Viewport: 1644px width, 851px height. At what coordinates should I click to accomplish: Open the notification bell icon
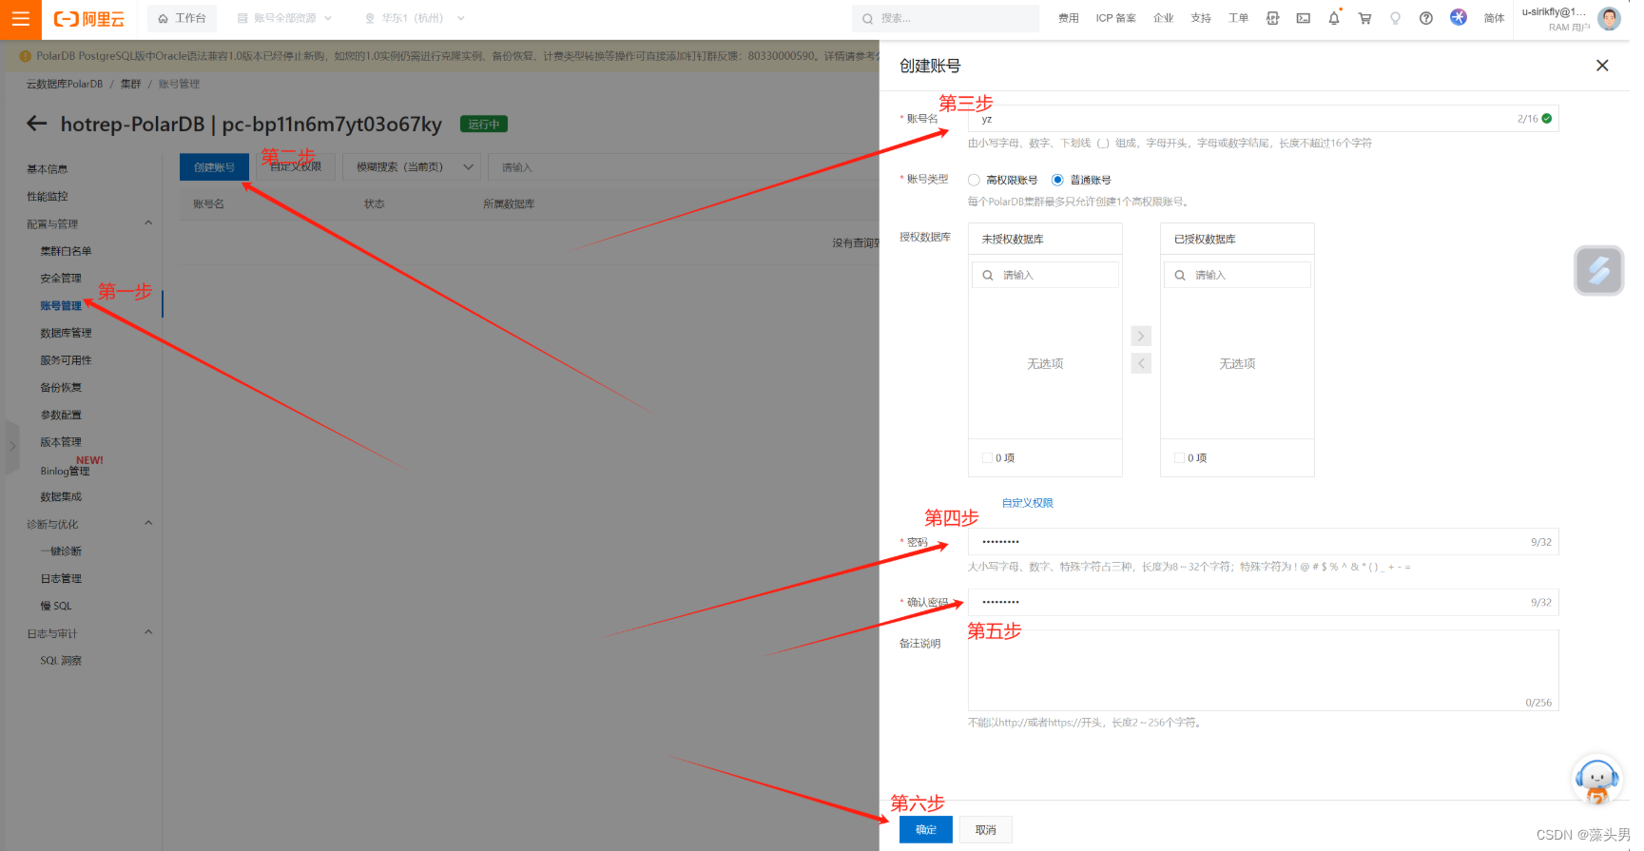(x=1334, y=18)
